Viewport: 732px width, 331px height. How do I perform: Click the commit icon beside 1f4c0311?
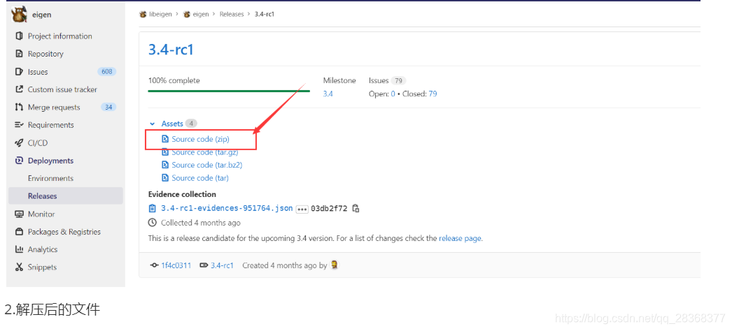tap(154, 265)
